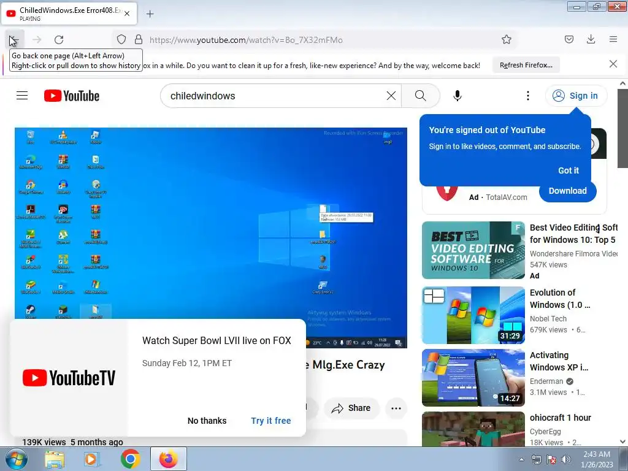Viewport: 628px width, 471px height.
Task: Click the site security padlock icon
Action: (x=139, y=40)
